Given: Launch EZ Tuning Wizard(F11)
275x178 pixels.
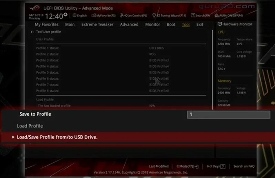Looking at the screenshot, I should 169,15.
